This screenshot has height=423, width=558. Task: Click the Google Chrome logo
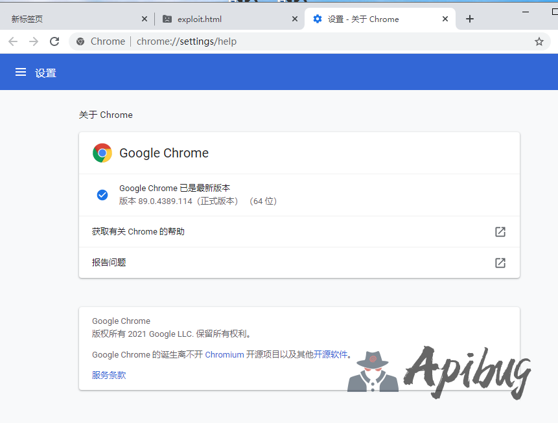tap(102, 153)
